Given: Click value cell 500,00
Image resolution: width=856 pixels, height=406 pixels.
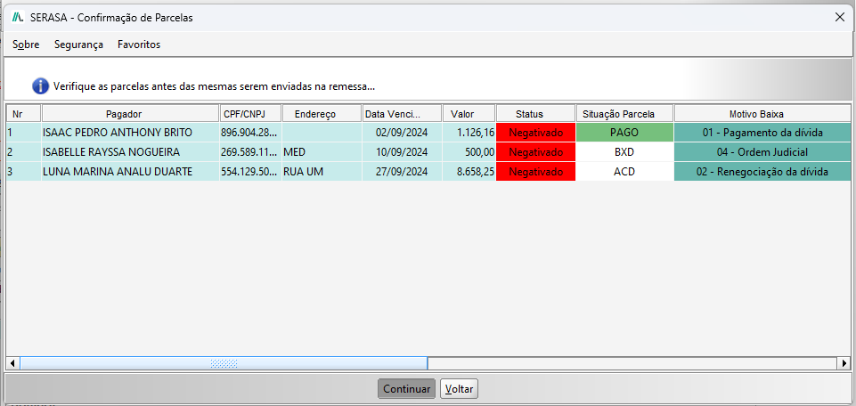Looking at the screenshot, I should (x=469, y=152).
